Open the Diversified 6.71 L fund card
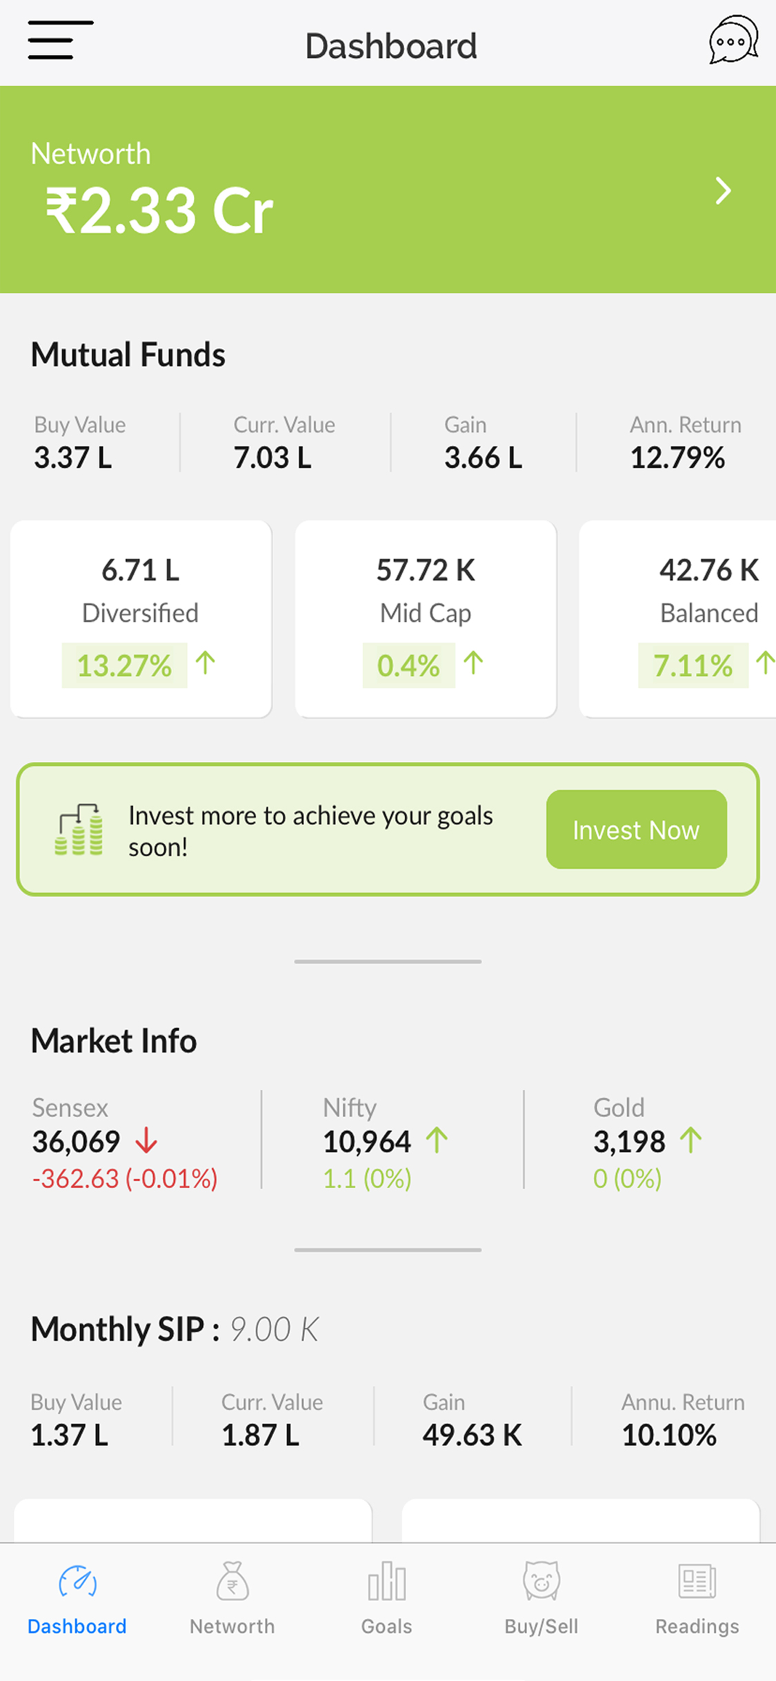This screenshot has height=1681, width=776. (141, 619)
